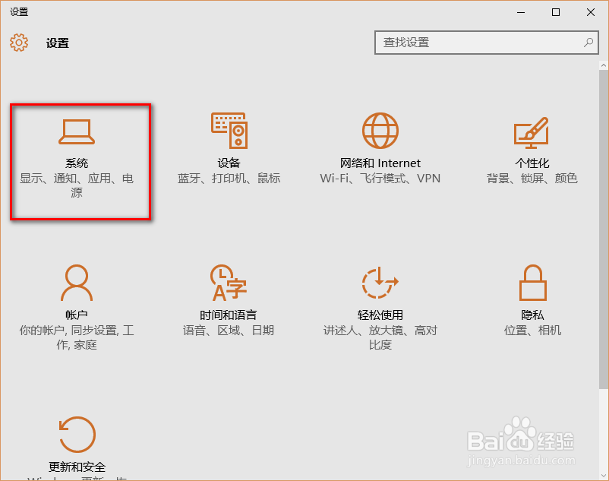The height and width of the screenshot is (481, 609).
Task: Click the 网络和 Internet title
Action: (380, 163)
